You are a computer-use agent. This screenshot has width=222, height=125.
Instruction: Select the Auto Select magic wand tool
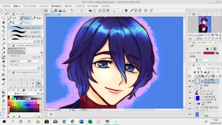click(x=4, y=39)
